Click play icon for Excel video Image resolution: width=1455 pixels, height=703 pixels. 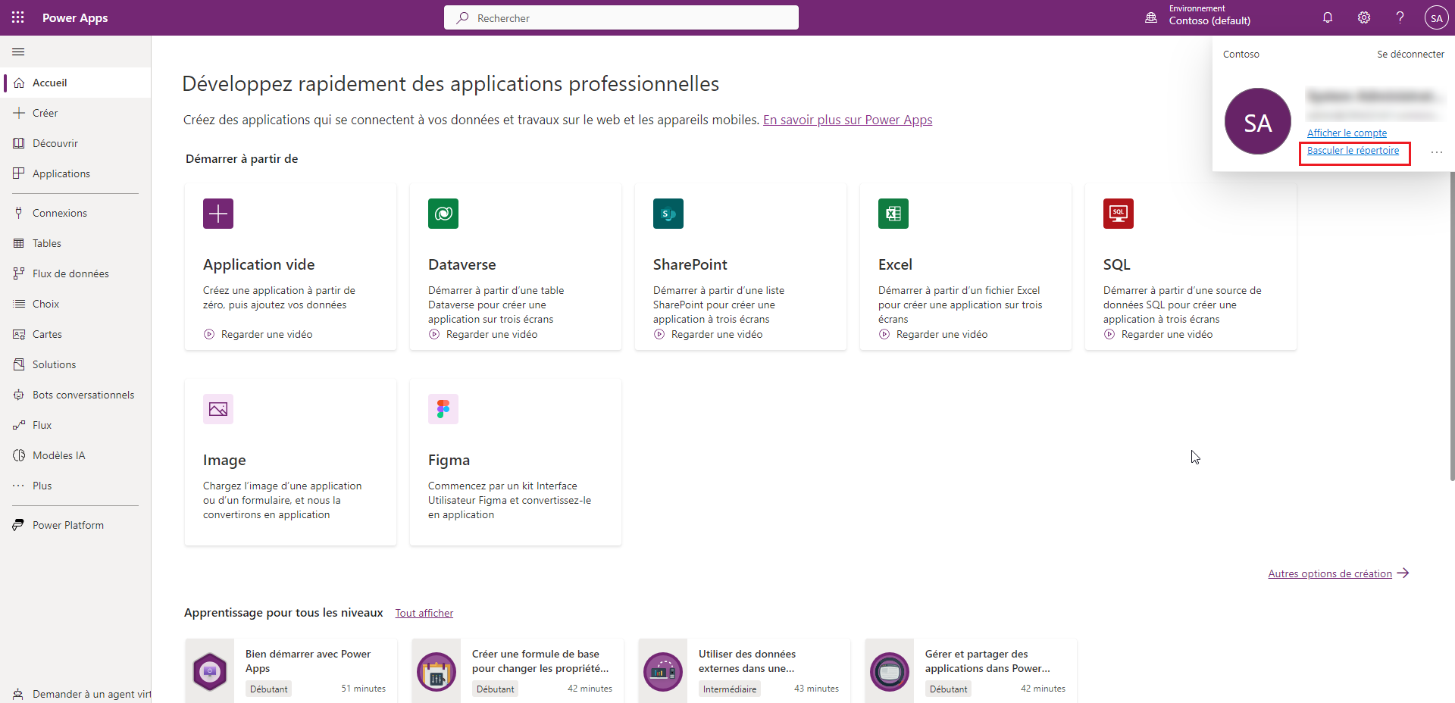(x=884, y=334)
